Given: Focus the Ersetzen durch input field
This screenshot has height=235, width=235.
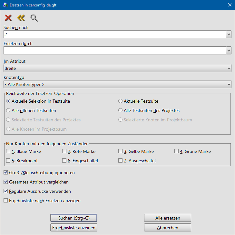Looking at the screenshot, I should tap(115, 50).
